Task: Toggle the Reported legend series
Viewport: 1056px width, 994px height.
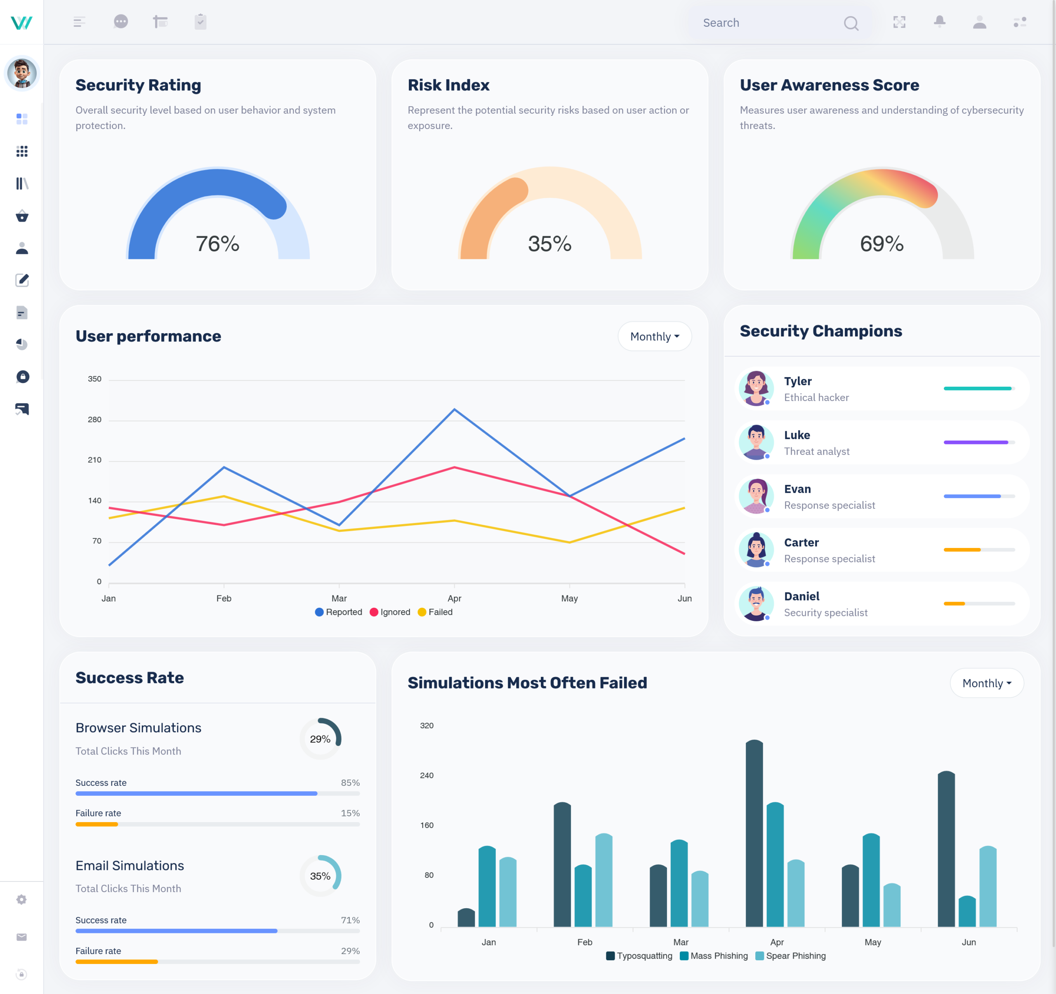Action: [x=338, y=612]
